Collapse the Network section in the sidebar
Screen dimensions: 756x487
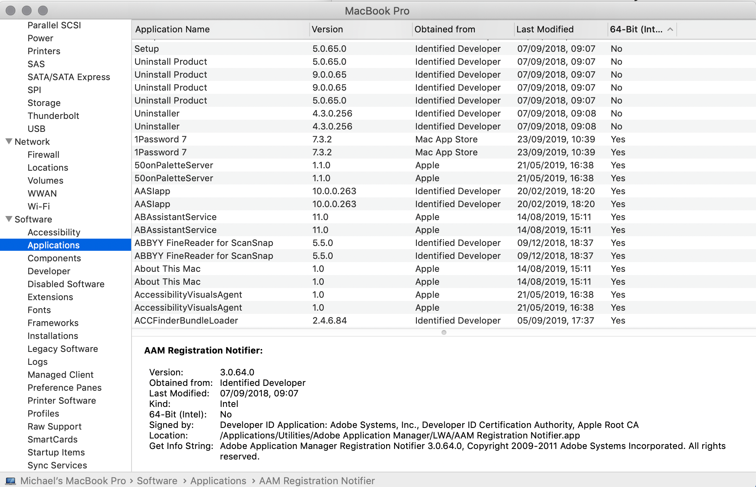[x=8, y=141]
